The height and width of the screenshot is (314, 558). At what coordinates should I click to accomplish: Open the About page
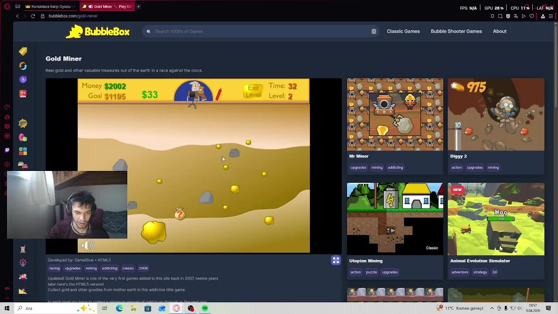(x=500, y=31)
